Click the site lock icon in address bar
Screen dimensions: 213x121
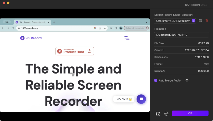(x=19, y=28)
